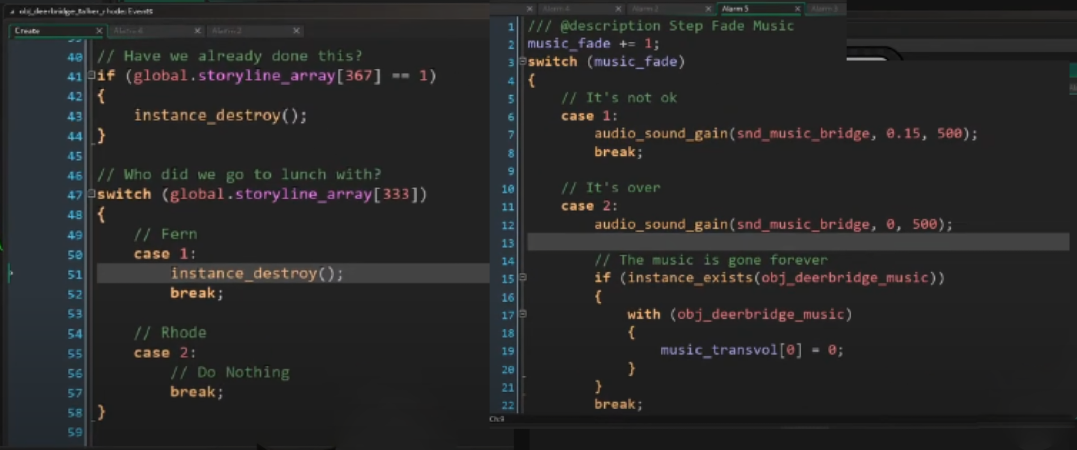Close the Create tab
The height and width of the screenshot is (450, 1077).
[x=99, y=31]
